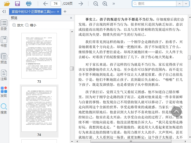This screenshot has height=143, width=191.
Task: Open the search options dropdown arrow
Action: click(186, 4)
